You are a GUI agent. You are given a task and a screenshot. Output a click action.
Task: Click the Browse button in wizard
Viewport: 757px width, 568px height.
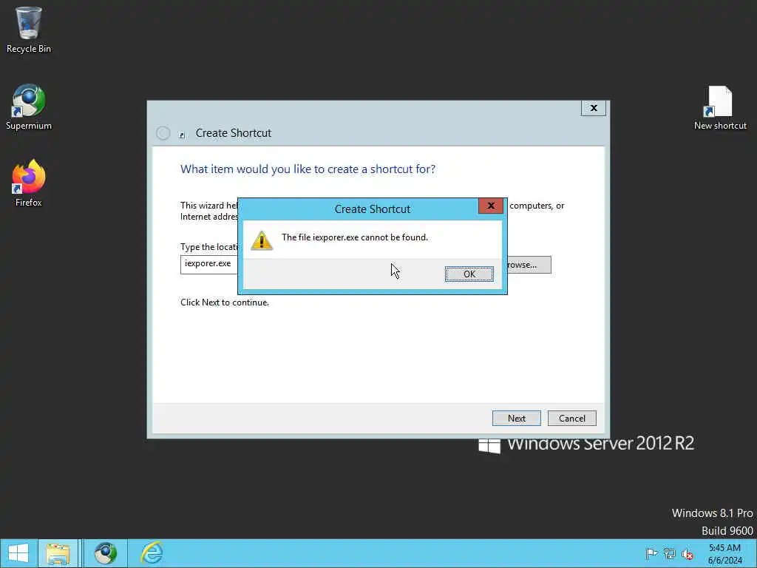pyautogui.click(x=529, y=265)
